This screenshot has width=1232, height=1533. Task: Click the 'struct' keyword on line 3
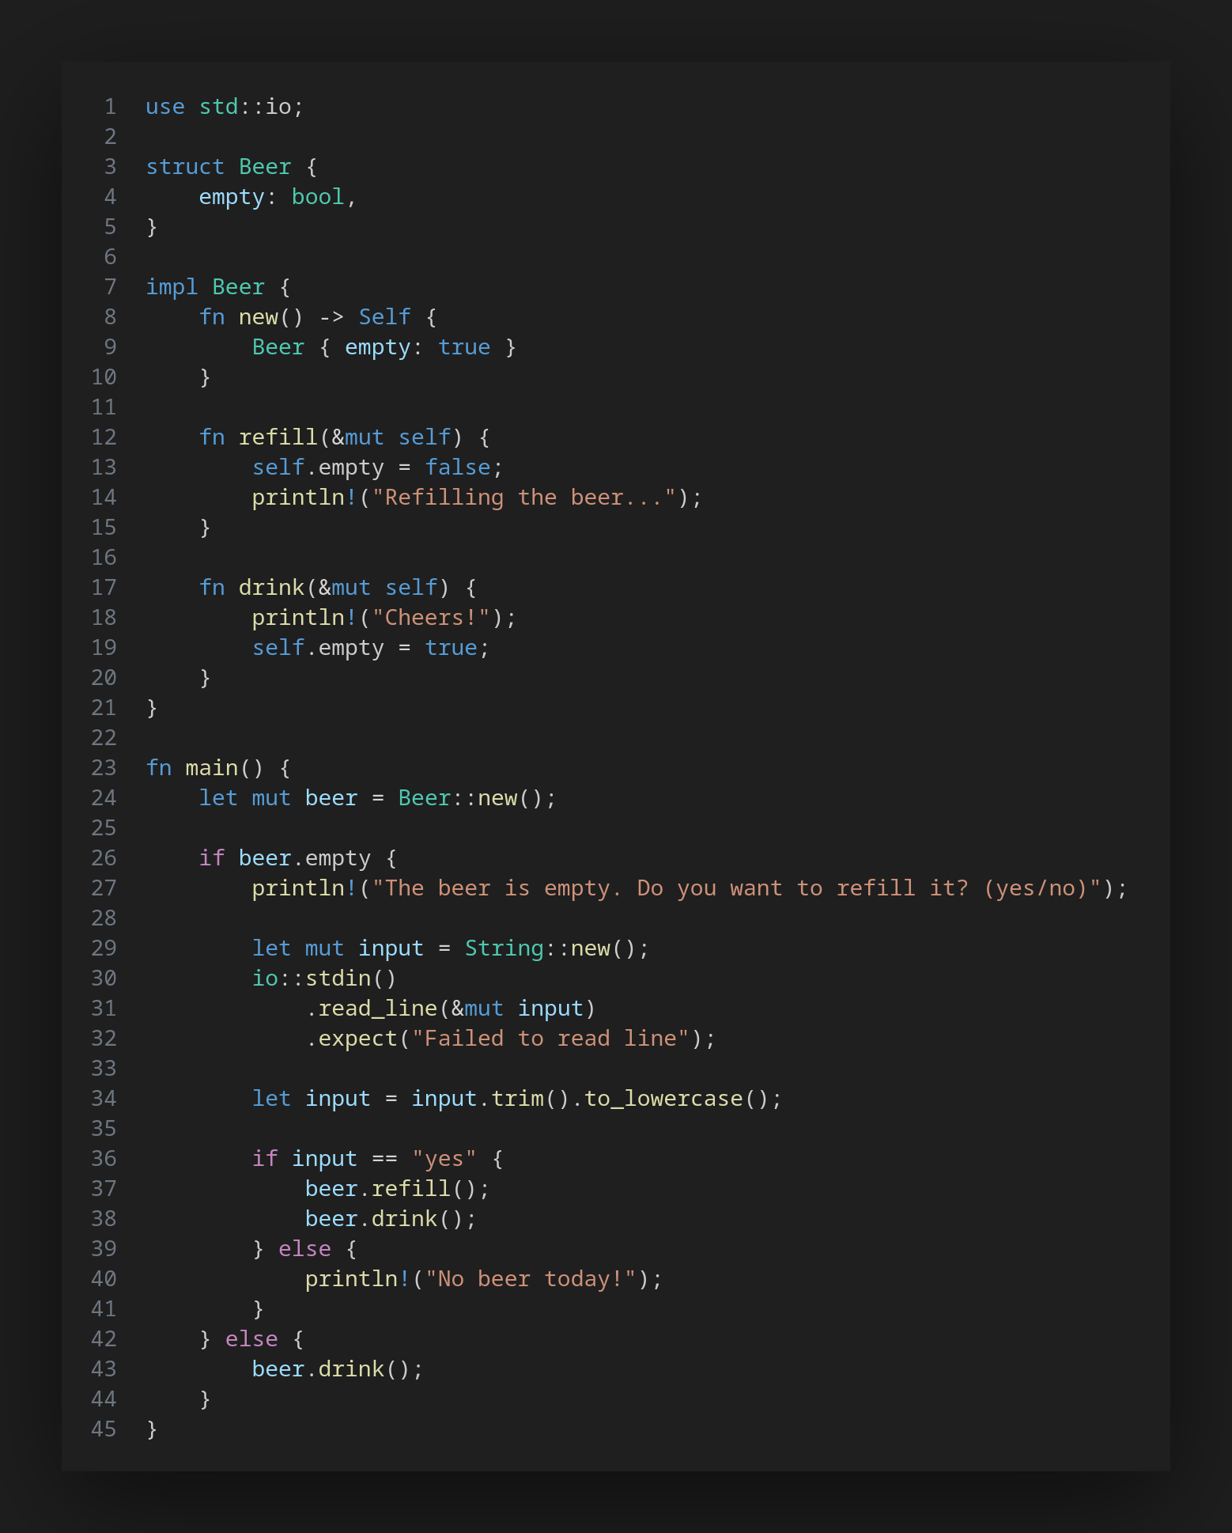pyautogui.click(x=185, y=167)
